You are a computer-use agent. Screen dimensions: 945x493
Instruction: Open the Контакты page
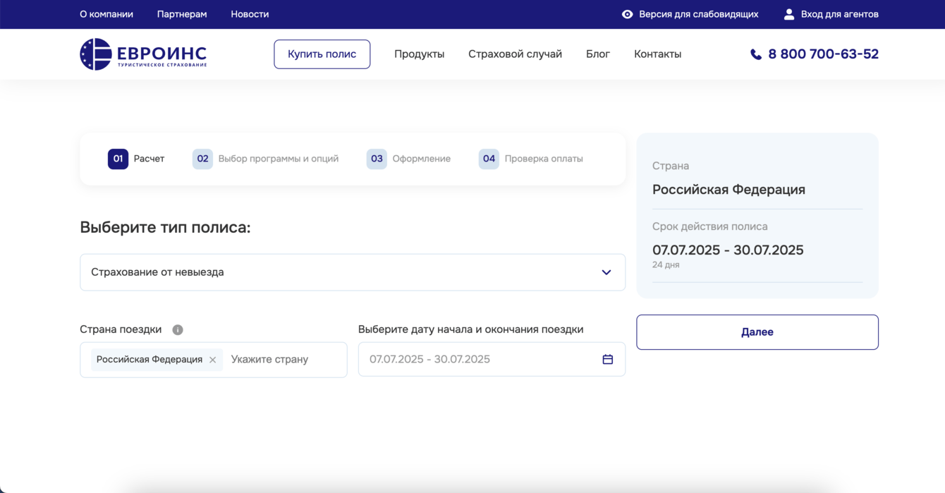pos(657,54)
